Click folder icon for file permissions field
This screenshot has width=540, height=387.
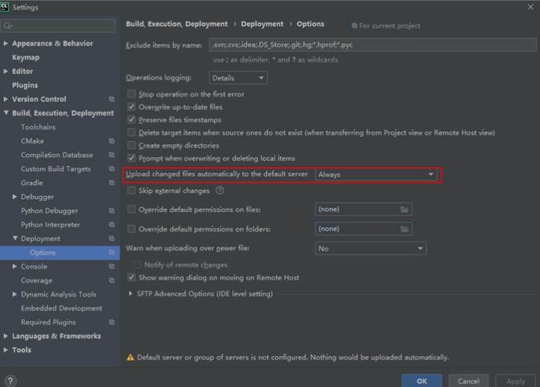click(x=405, y=210)
